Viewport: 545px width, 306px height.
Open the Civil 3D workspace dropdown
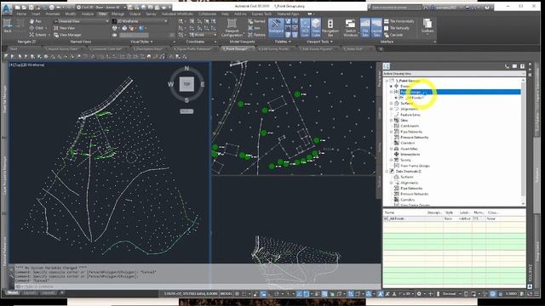(x=102, y=8)
